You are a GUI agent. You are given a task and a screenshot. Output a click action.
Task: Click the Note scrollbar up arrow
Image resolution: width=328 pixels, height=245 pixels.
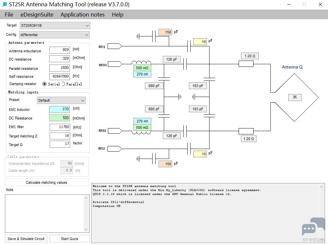point(86,198)
